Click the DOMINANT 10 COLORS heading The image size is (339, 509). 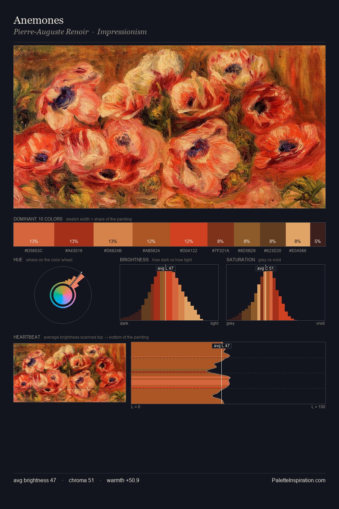(38, 219)
